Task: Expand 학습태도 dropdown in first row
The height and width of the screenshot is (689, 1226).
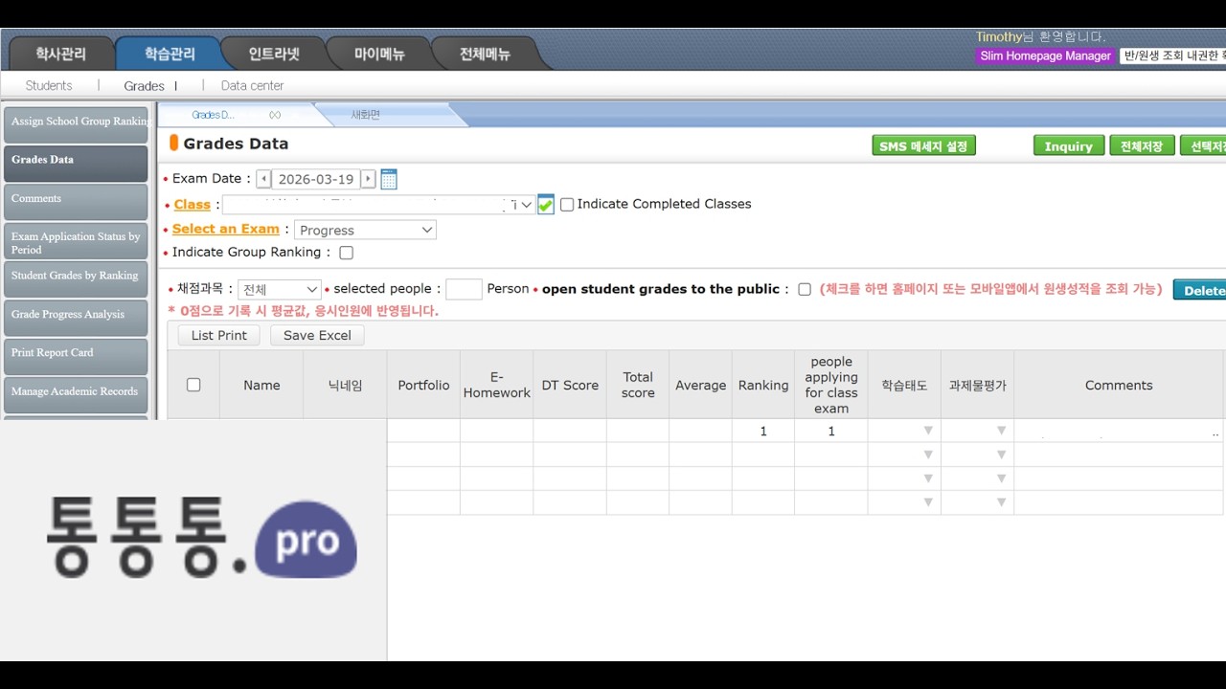Action: pyautogui.click(x=927, y=431)
